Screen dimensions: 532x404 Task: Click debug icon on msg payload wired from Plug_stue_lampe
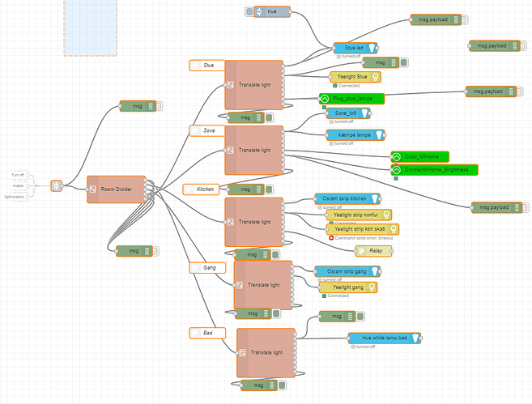coord(511,91)
